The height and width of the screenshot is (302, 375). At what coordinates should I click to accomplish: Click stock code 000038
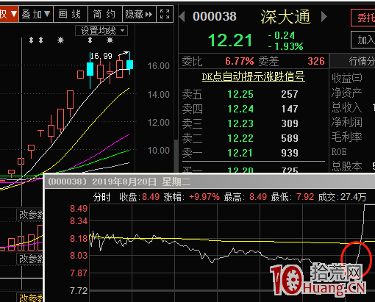215,16
